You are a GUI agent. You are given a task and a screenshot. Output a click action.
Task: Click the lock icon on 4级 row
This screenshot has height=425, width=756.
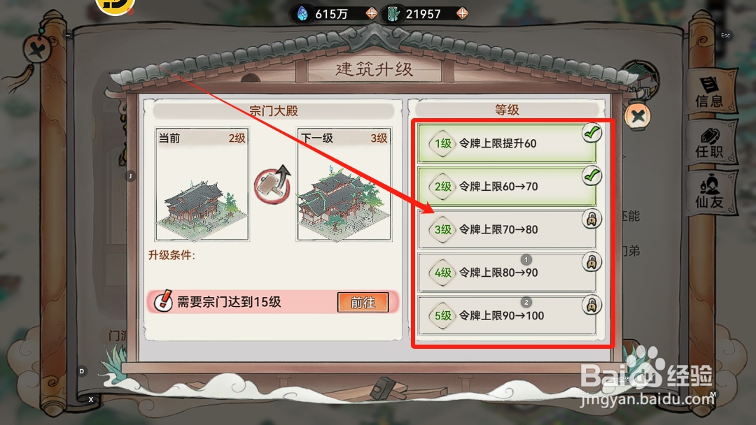pos(591,262)
